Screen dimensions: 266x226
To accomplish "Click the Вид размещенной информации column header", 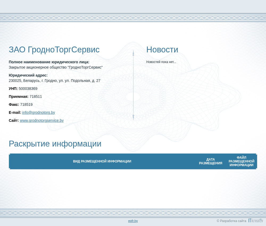I will point(102,161).
